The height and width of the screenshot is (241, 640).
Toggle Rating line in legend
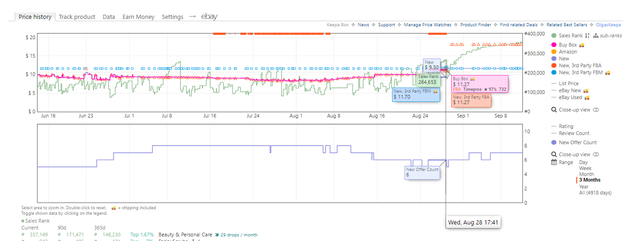point(562,126)
